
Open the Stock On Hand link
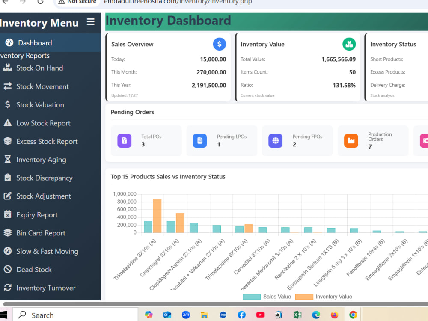click(x=40, y=68)
